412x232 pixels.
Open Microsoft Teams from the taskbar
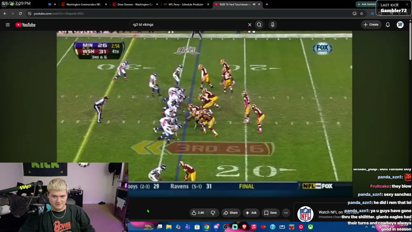[x=188, y=227]
